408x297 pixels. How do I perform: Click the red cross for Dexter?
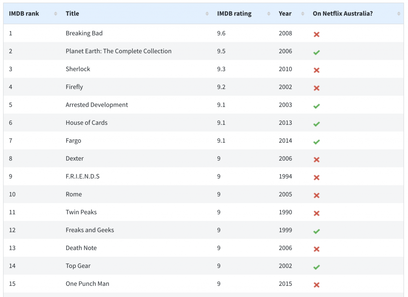316,159
